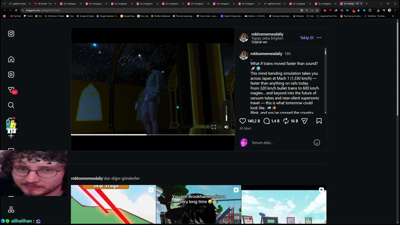
Task: Open the Chrome profile avatar
Action: coord(389,10)
